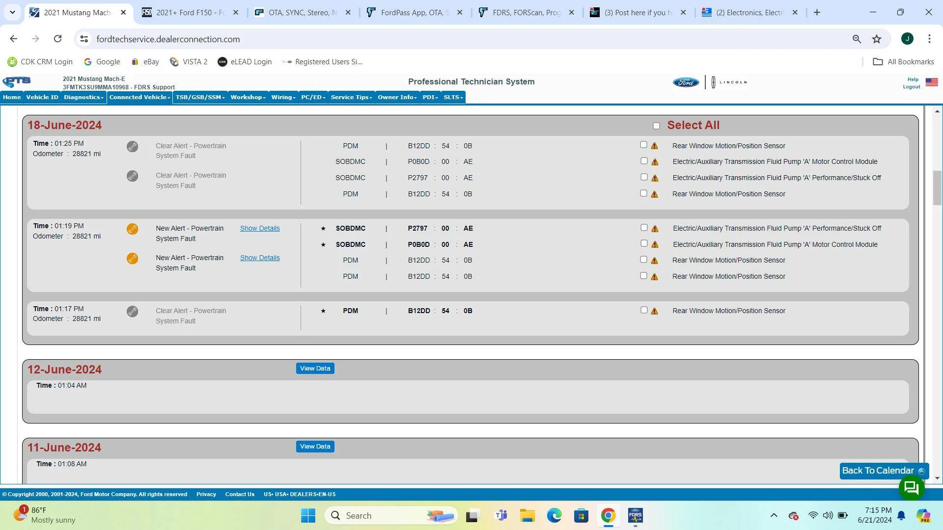Click the page vertical scrollbar thumb
943x530 pixels.
(937, 188)
